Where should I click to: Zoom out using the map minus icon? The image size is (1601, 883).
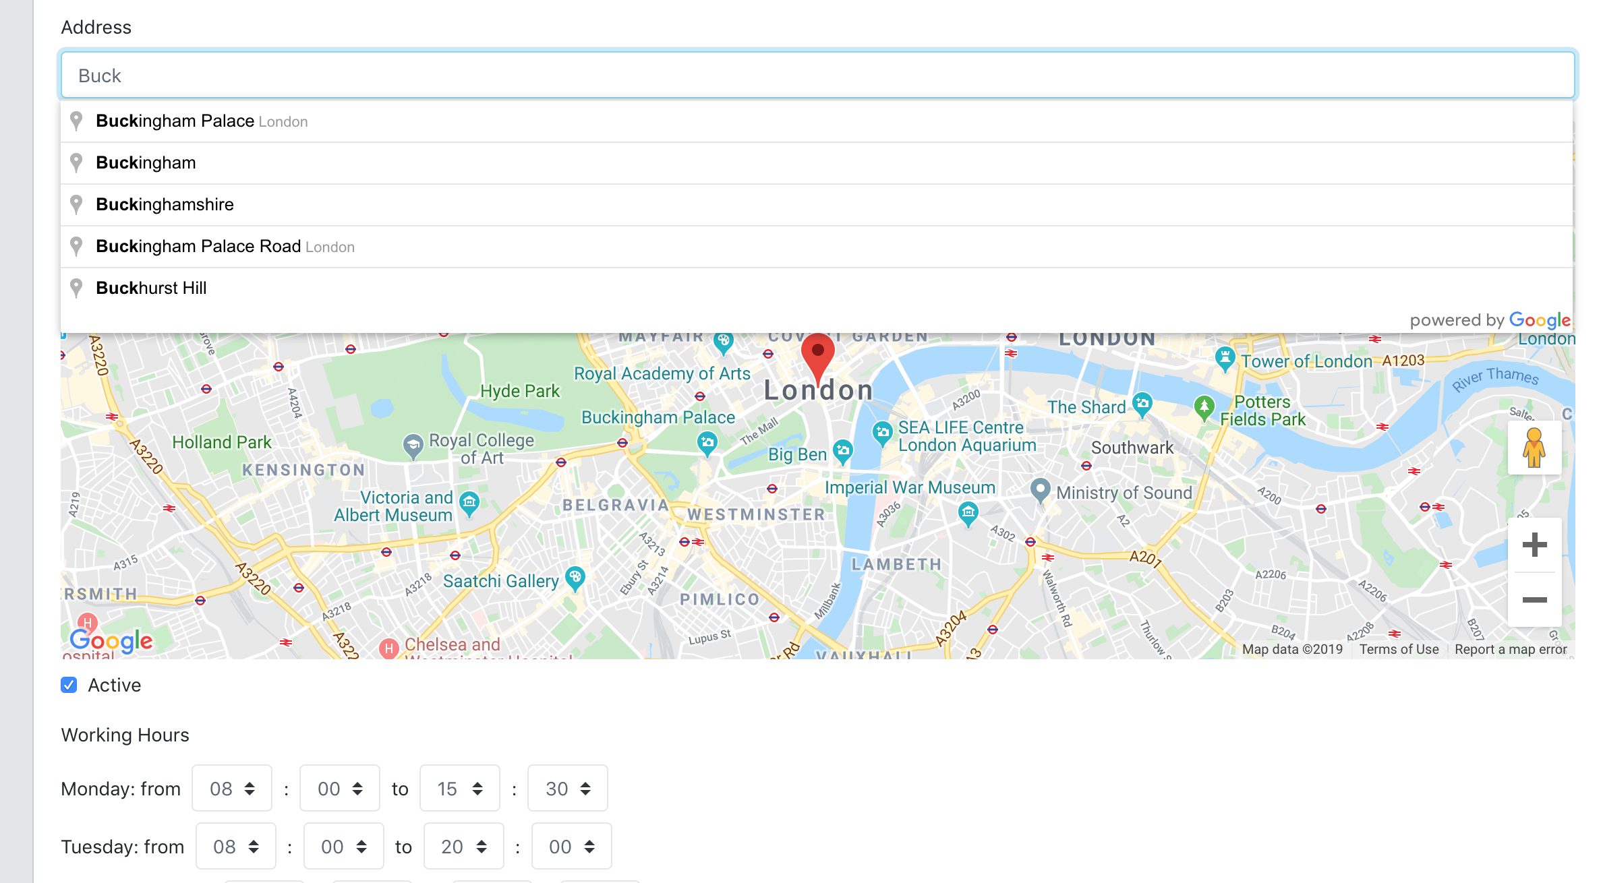1534,599
